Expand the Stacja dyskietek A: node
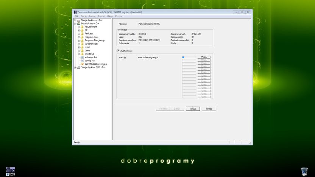The width and height of the screenshot is (315, 177). pos(75,20)
